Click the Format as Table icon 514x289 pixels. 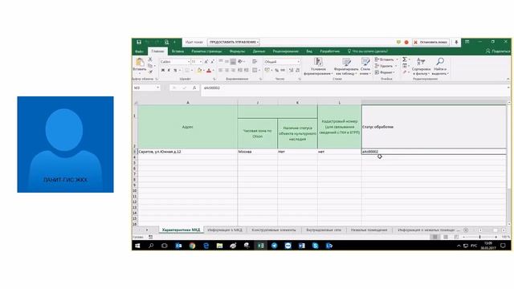[x=346, y=62]
